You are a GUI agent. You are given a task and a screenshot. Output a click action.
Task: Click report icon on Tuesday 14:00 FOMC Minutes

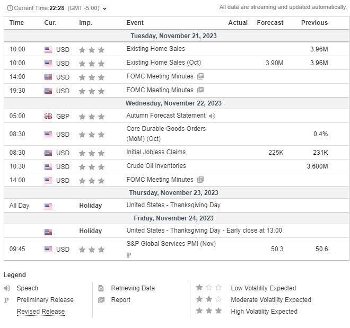tap(200, 76)
